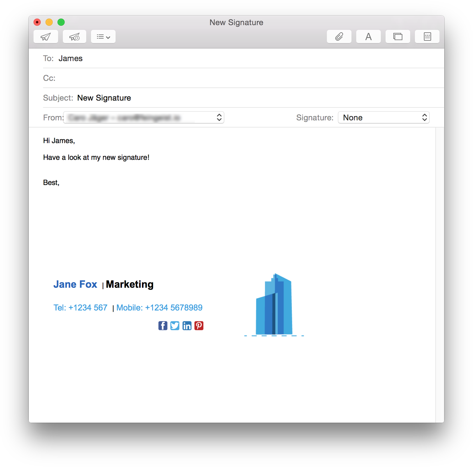Click the Mobile: +1234 5678989 link
The image size is (473, 467).
point(159,308)
